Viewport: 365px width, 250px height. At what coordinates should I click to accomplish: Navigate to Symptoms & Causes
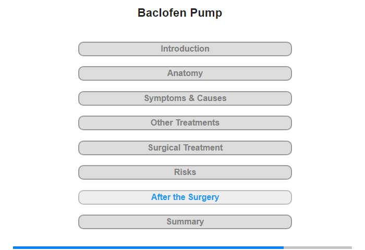point(185,98)
